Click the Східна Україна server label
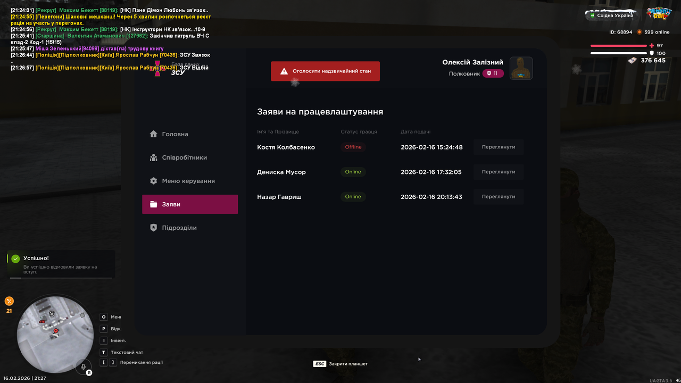This screenshot has width=681, height=383. [611, 15]
